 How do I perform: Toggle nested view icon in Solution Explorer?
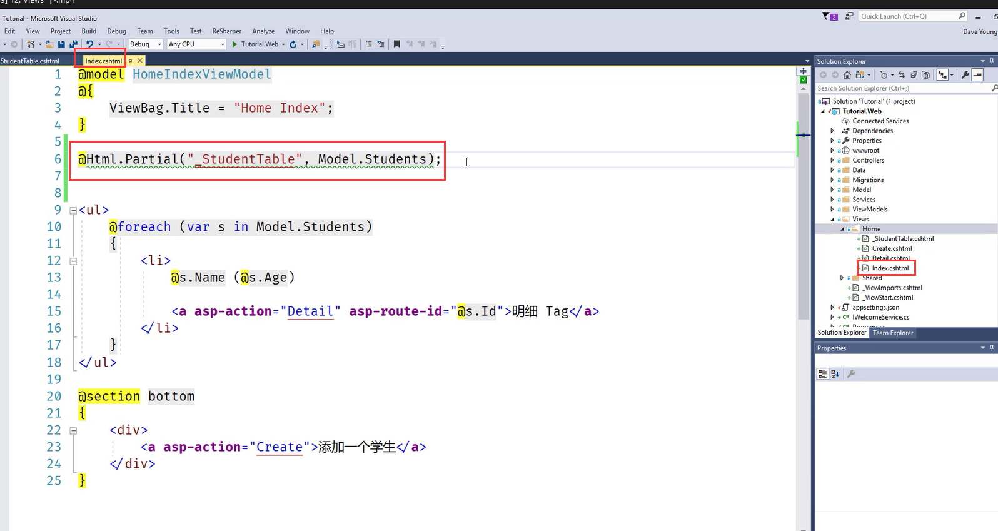[942, 74]
